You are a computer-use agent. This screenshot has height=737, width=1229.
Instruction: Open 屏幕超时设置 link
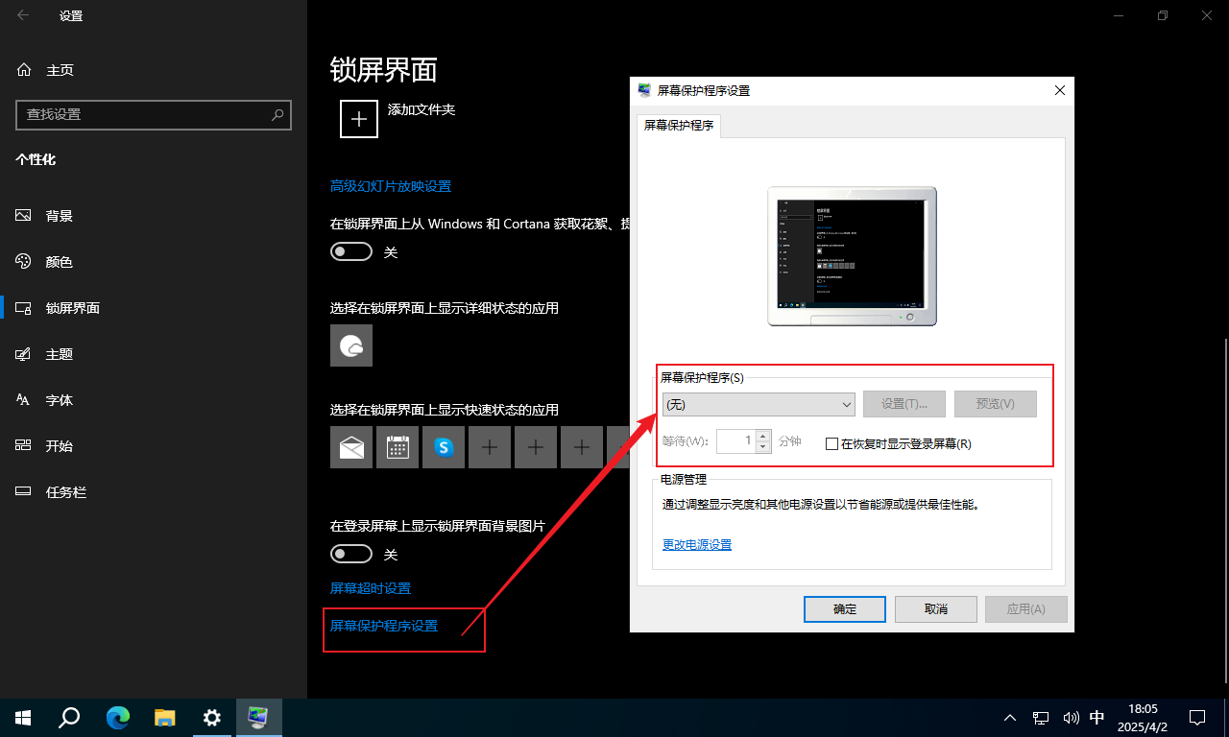[371, 588]
